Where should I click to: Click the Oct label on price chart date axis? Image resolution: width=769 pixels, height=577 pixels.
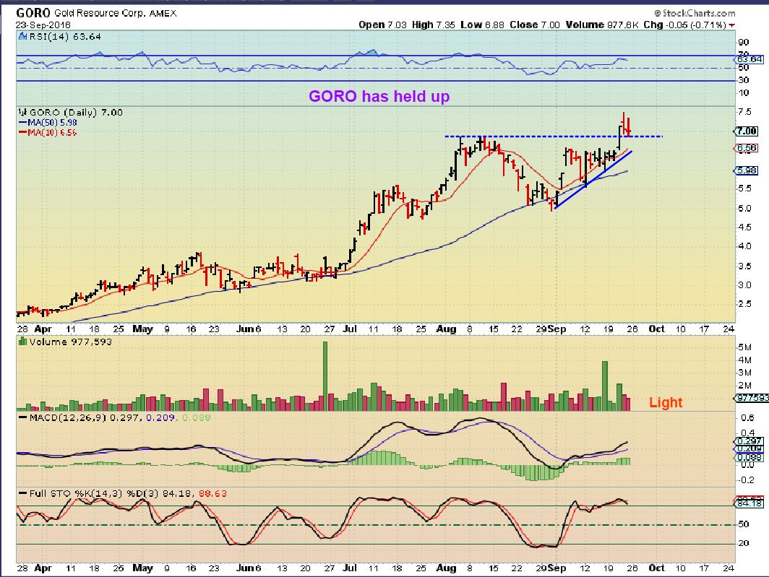tap(656, 329)
